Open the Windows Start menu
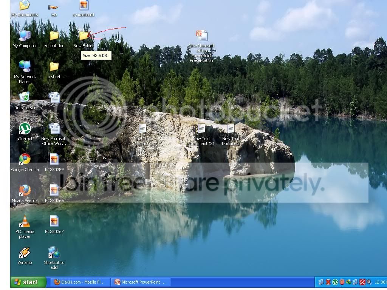Screen dimensions: 387x290 click(x=28, y=282)
